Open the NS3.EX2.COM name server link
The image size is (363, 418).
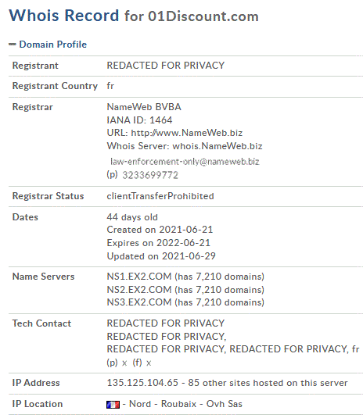139,302
